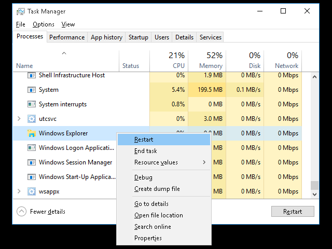Click the wsappx gear icon
This screenshot has width=332, height=249.
tap(32, 191)
